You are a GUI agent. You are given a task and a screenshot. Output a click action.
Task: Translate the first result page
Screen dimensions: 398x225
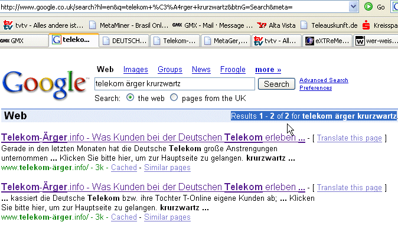pos(349,138)
